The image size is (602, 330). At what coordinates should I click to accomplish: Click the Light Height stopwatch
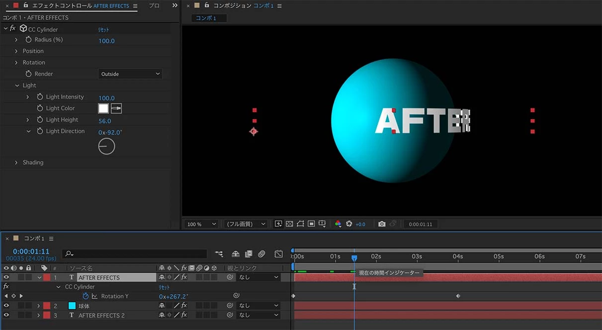coord(40,120)
